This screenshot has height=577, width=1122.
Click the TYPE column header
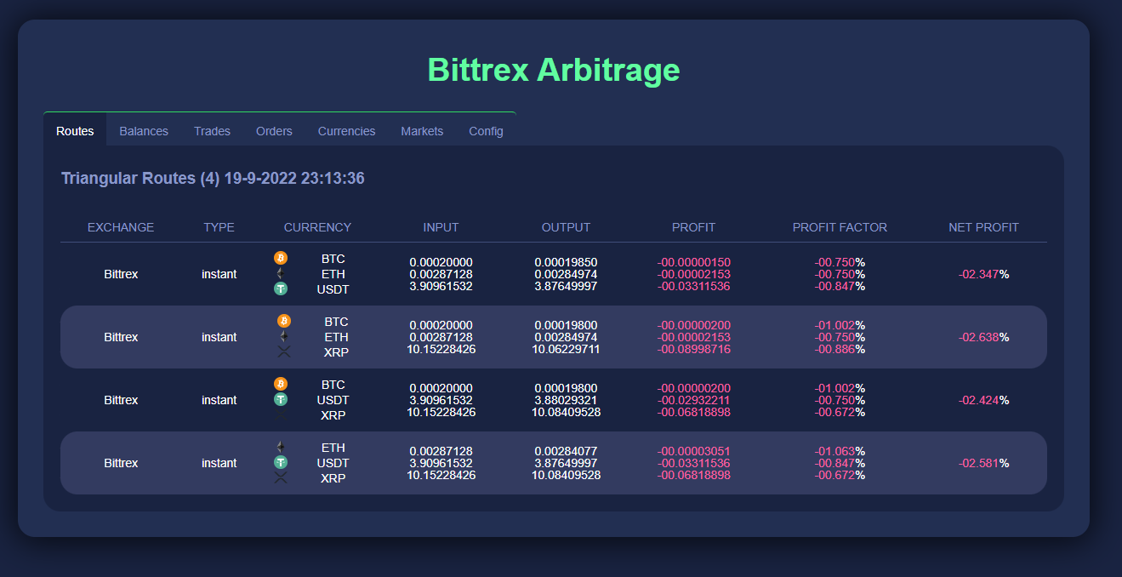pos(219,227)
